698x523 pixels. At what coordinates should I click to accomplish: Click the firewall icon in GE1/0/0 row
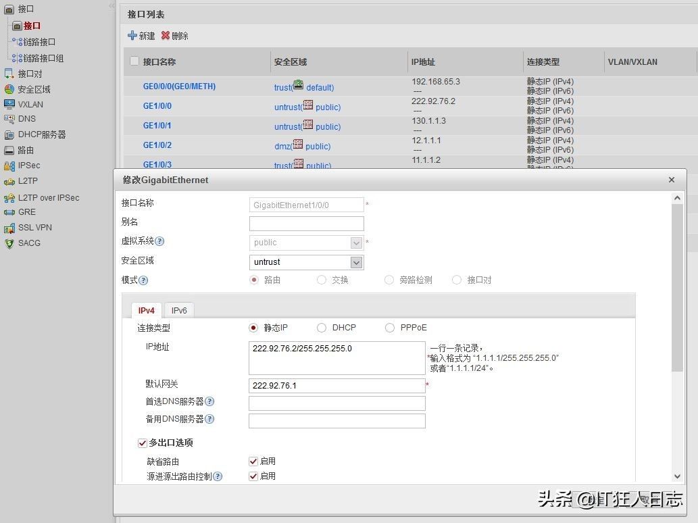[307, 105]
